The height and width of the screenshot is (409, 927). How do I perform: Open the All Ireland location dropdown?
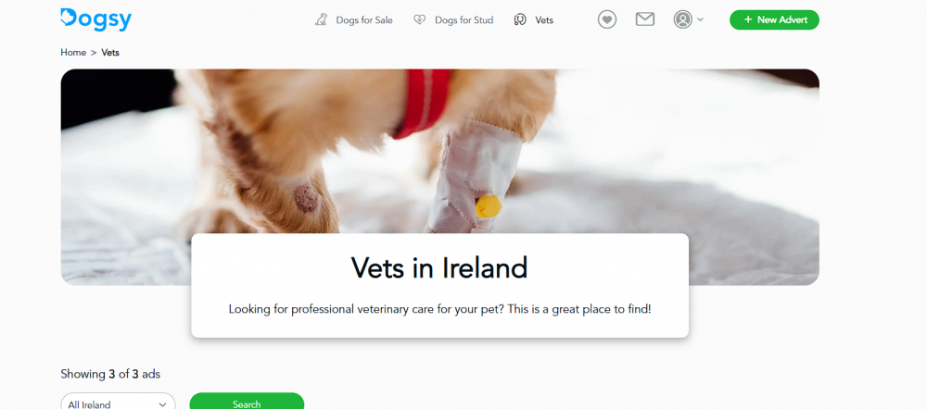(x=119, y=404)
